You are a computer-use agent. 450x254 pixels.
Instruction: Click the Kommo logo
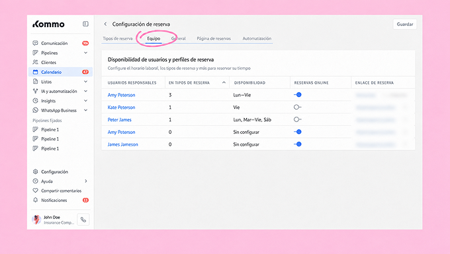pyautogui.click(x=48, y=24)
